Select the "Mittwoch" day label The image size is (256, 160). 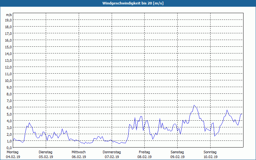(x=79, y=152)
